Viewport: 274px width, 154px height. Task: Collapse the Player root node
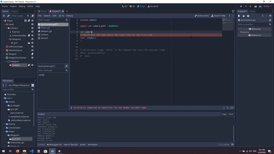pyautogui.click(x=3, y=21)
